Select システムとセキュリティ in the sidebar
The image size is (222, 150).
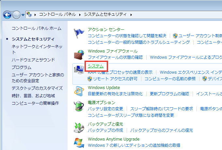coord(33,39)
